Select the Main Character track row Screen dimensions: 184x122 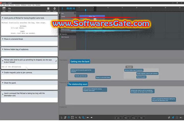coord(68,37)
